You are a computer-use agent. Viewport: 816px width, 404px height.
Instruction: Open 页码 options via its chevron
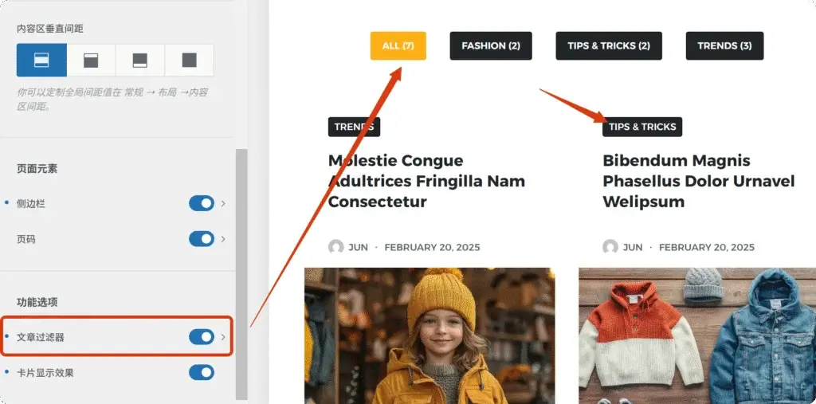click(x=223, y=238)
